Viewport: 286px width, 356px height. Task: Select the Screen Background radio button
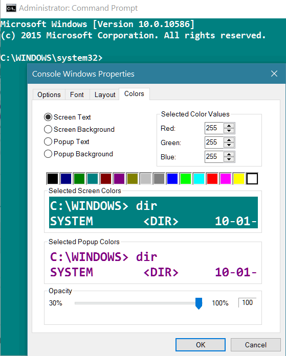[48, 129]
